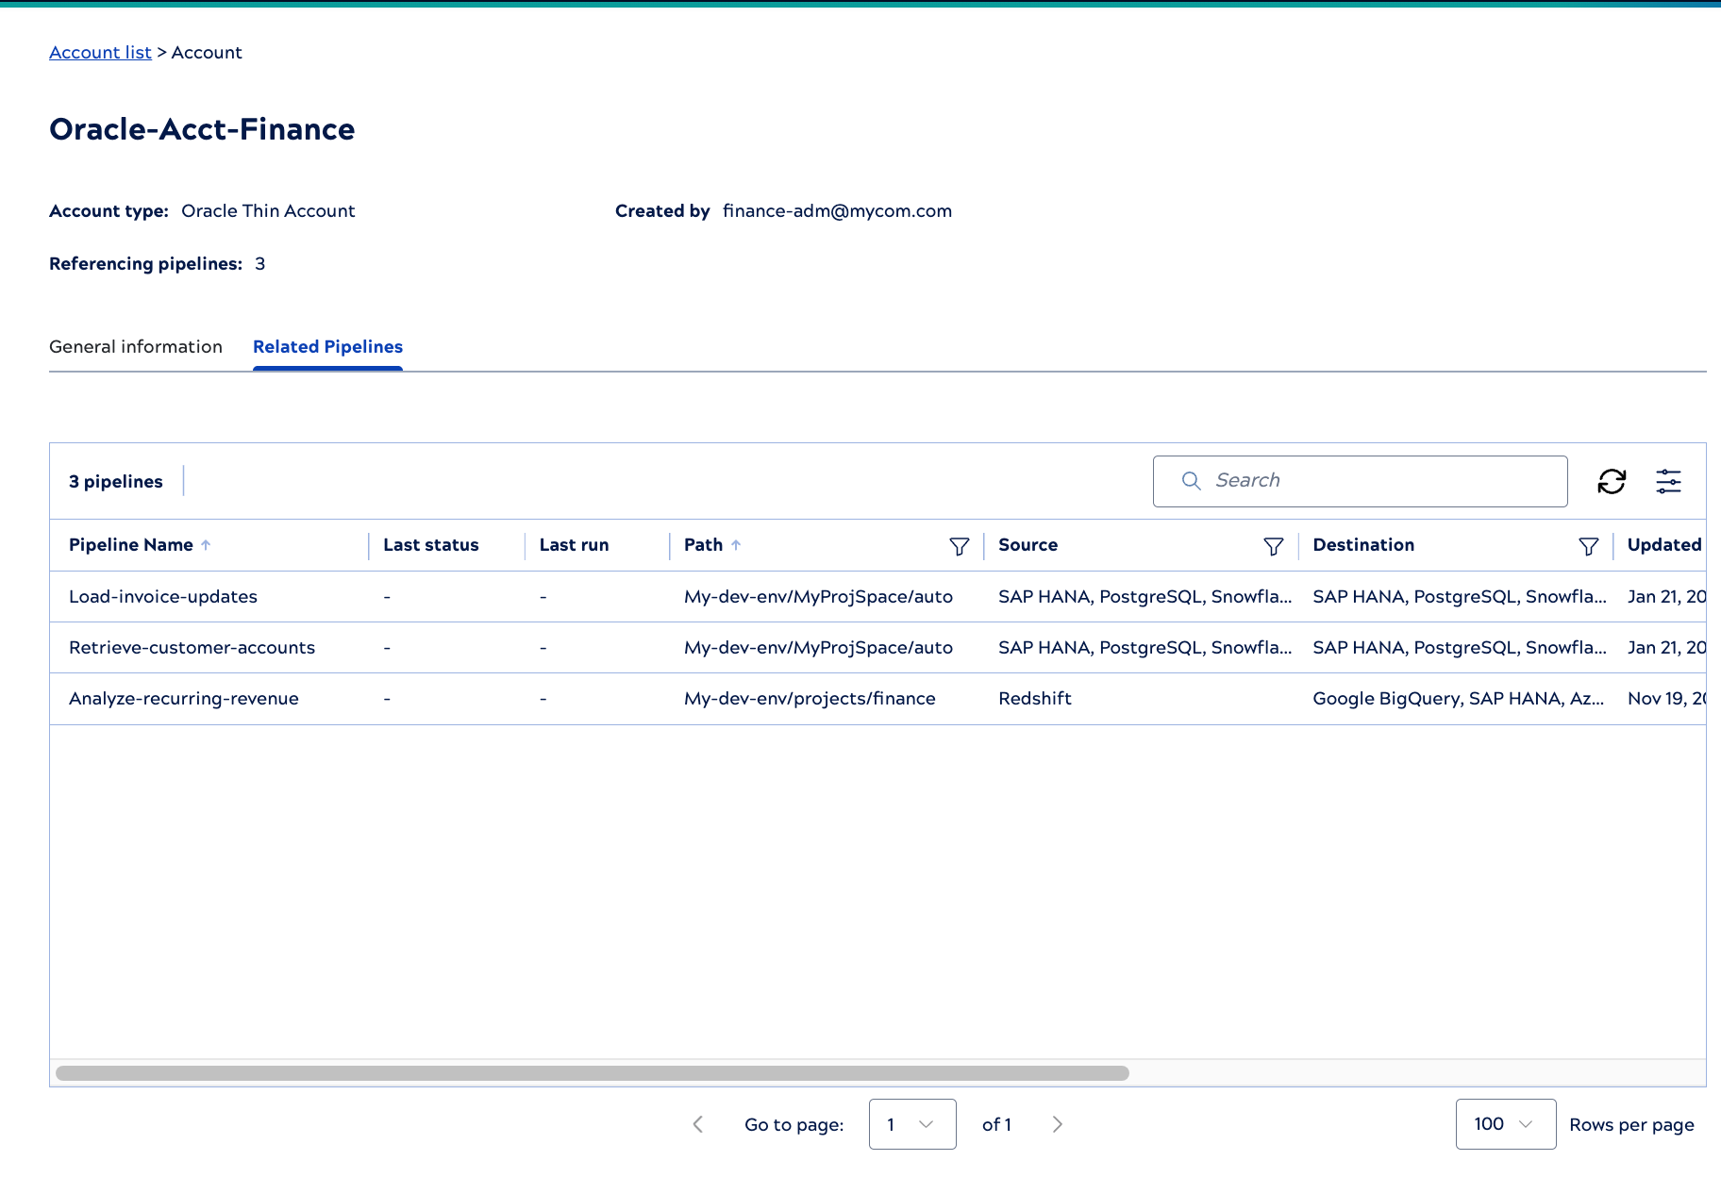Open the table column settings icon
Viewport: 1721px width, 1177px height.
point(1668,481)
